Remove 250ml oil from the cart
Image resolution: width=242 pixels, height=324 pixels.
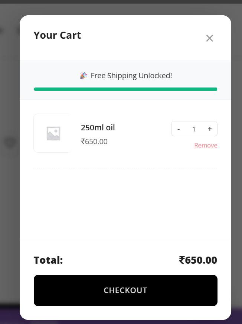[x=206, y=145]
